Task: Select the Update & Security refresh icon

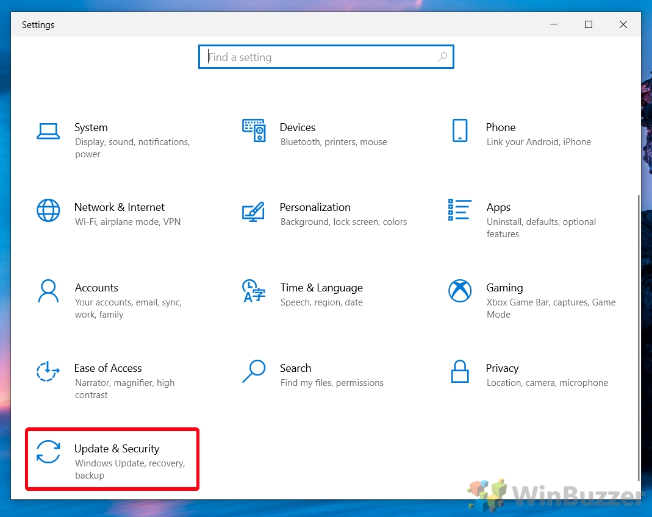Action: tap(48, 453)
